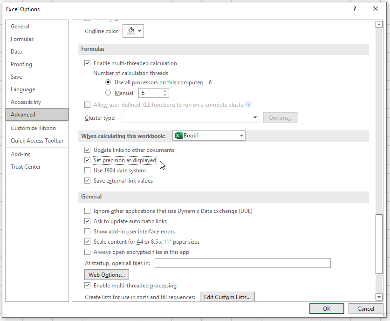
Task: Open Trust Center settings
Action: [37, 167]
